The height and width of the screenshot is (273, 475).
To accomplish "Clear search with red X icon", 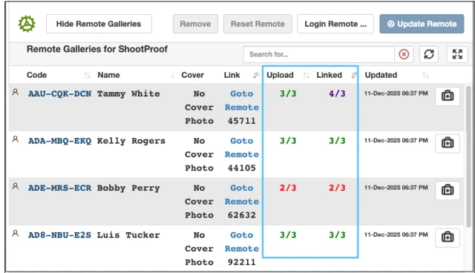I will (x=404, y=54).
